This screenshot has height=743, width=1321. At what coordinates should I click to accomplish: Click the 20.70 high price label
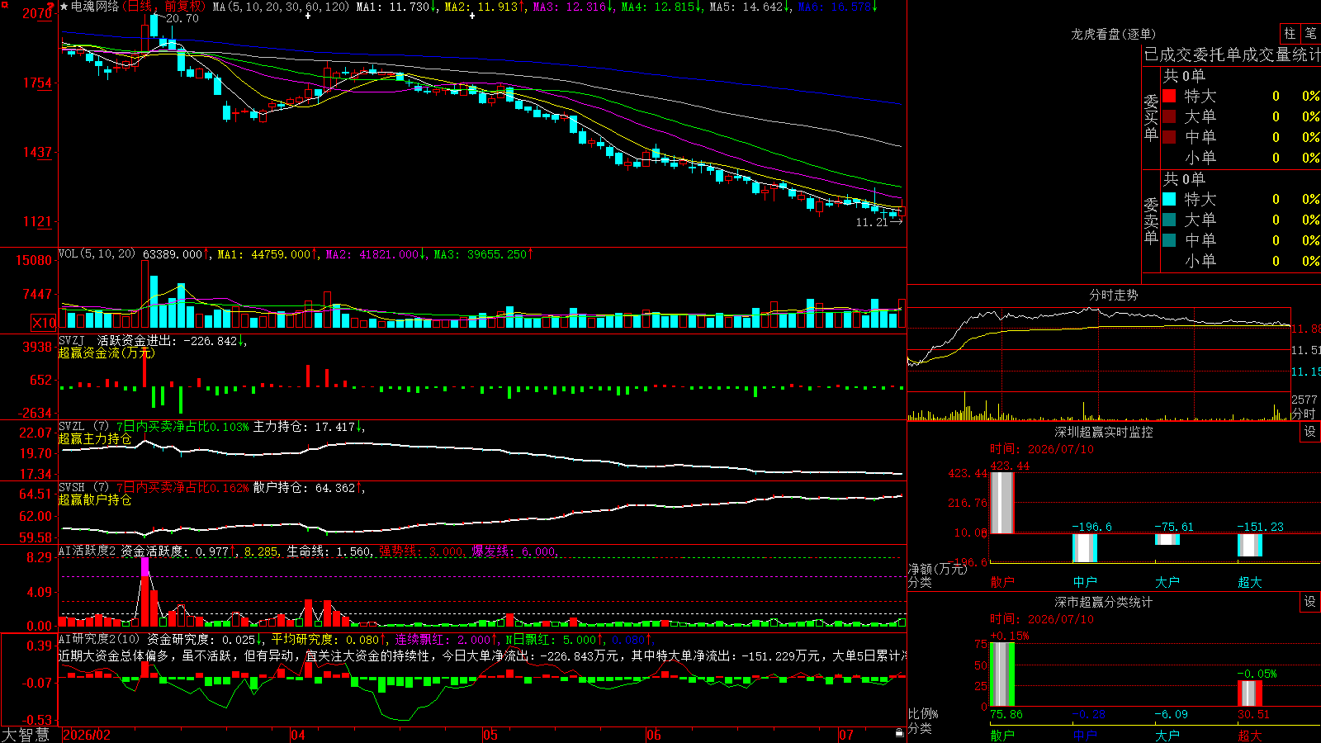[182, 18]
